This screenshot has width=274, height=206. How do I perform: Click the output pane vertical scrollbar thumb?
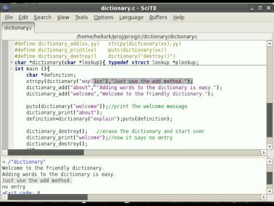269,178
